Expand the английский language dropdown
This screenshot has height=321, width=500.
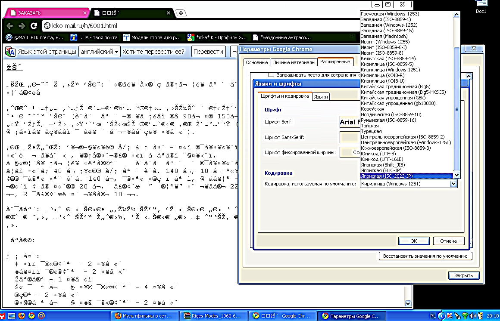[x=99, y=52]
